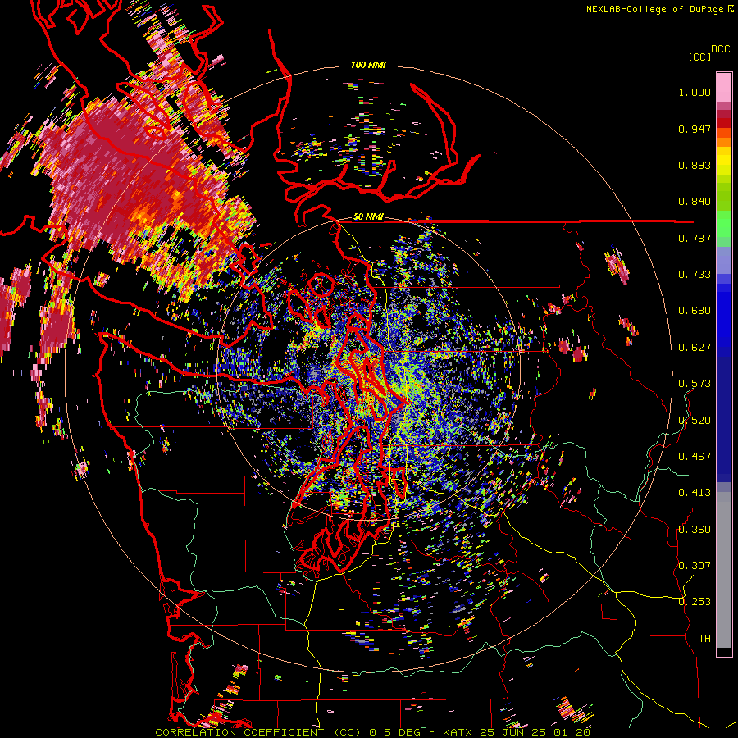Click the 0.627 value on the scale
The height and width of the screenshot is (738, 738).
pos(695,348)
